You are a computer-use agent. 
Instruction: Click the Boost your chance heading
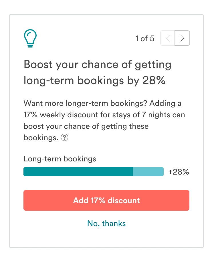tap(98, 65)
